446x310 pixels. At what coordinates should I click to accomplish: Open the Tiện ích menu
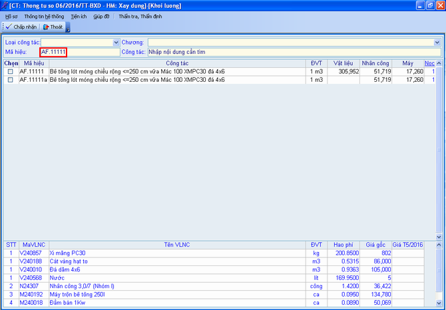[x=78, y=16]
